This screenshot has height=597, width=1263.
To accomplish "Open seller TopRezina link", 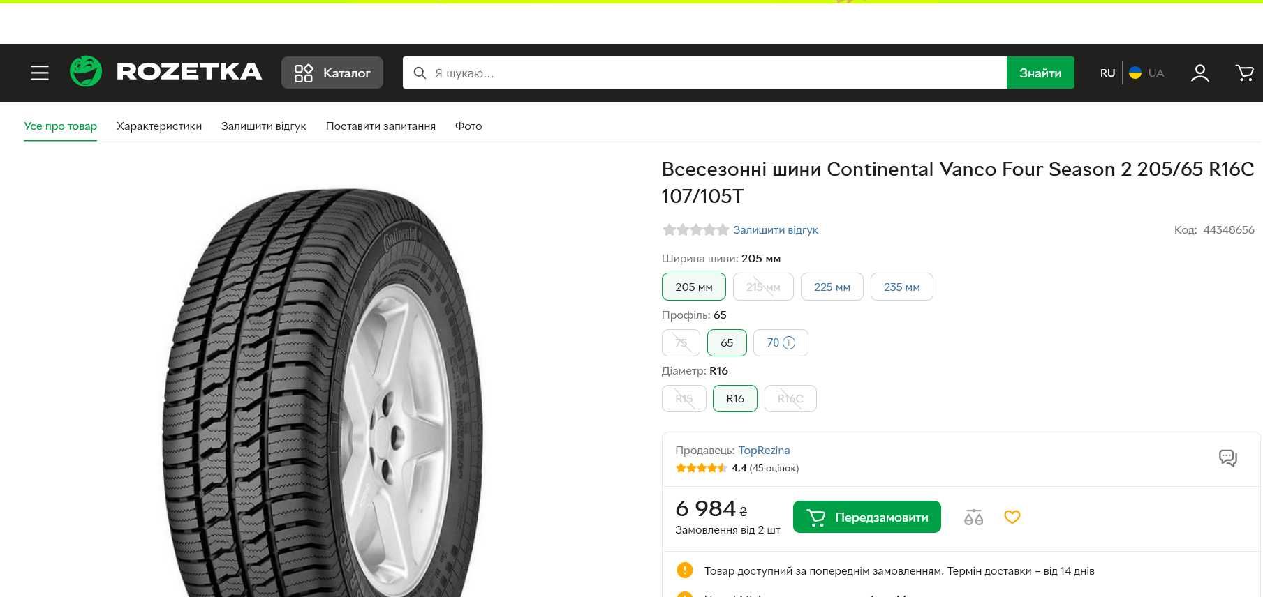I will click(764, 451).
